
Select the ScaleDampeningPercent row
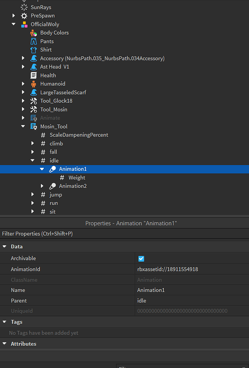(125, 135)
